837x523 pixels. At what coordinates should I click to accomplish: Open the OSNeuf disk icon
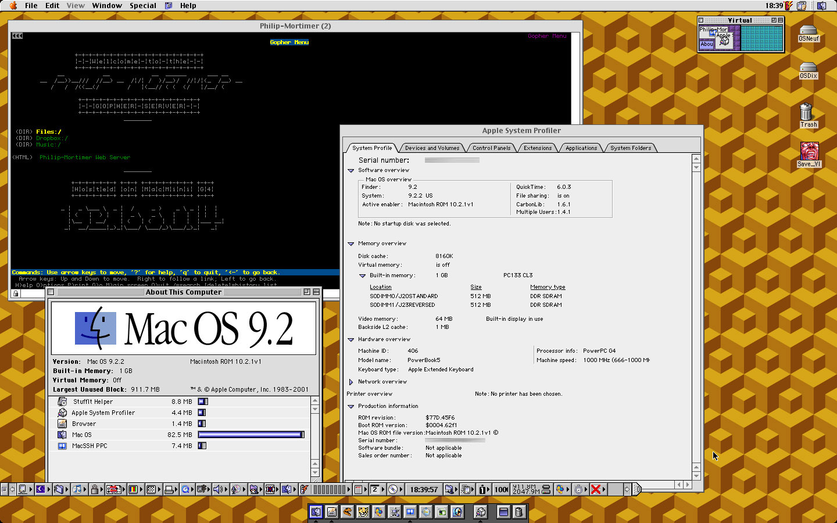click(809, 34)
